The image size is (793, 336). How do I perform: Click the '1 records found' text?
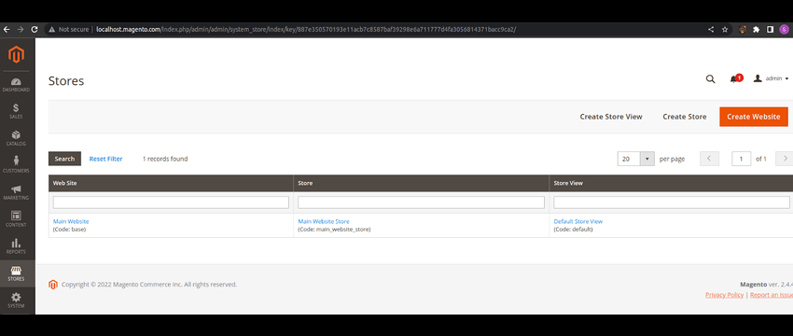(165, 159)
